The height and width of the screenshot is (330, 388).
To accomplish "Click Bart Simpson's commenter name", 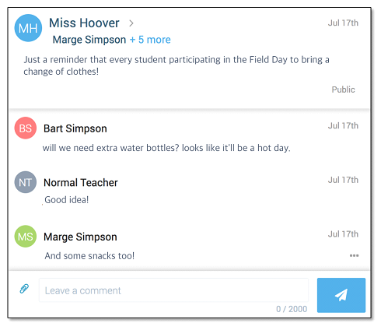I will (75, 128).
